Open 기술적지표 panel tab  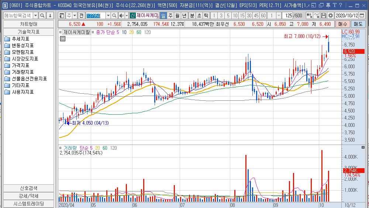(29, 32)
